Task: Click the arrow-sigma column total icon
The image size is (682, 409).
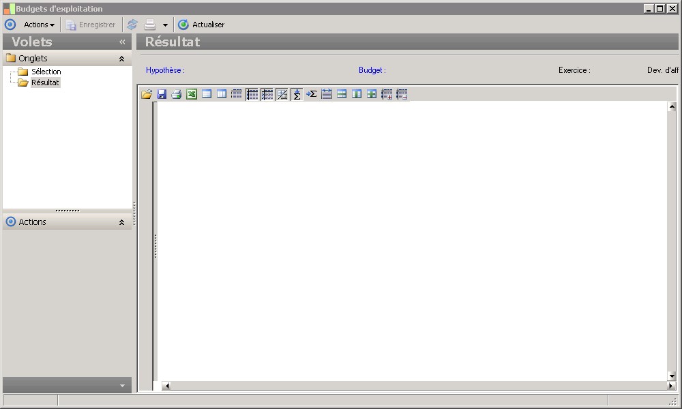Action: click(312, 94)
